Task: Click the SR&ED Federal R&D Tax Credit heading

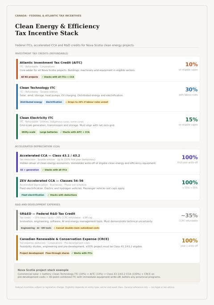Action: (47, 213)
